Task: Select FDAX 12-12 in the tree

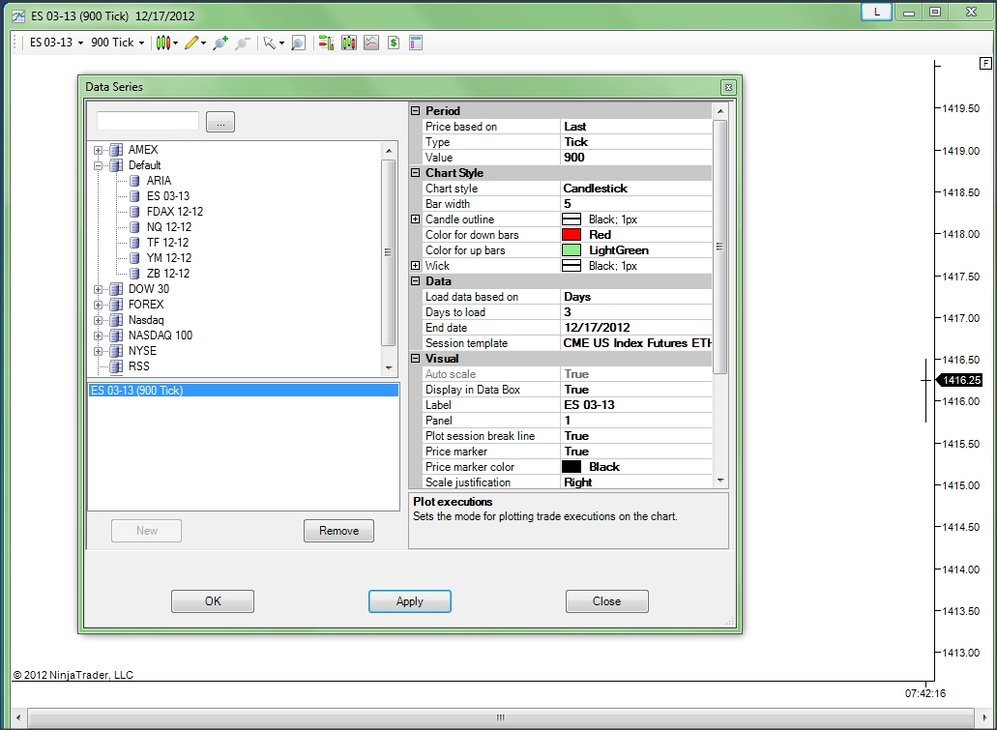Action: pyautogui.click(x=175, y=212)
